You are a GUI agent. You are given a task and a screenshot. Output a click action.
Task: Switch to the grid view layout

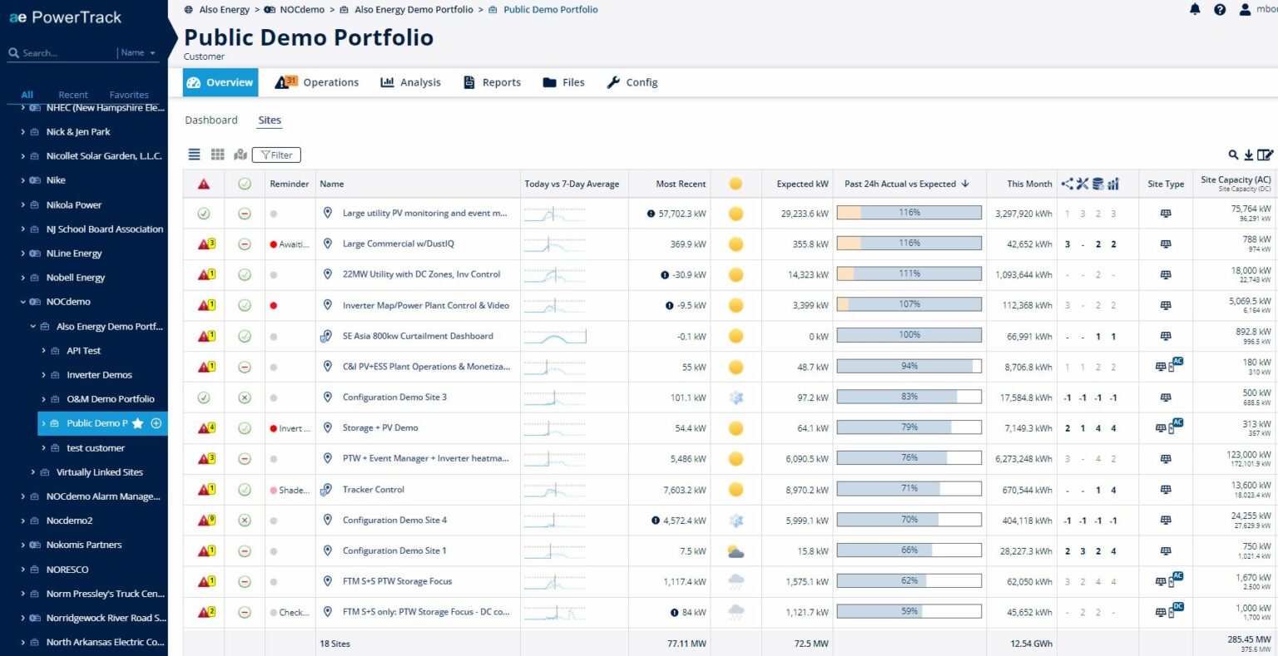217,155
